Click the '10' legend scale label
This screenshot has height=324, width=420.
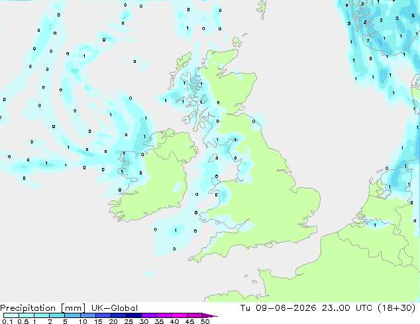click(83, 321)
